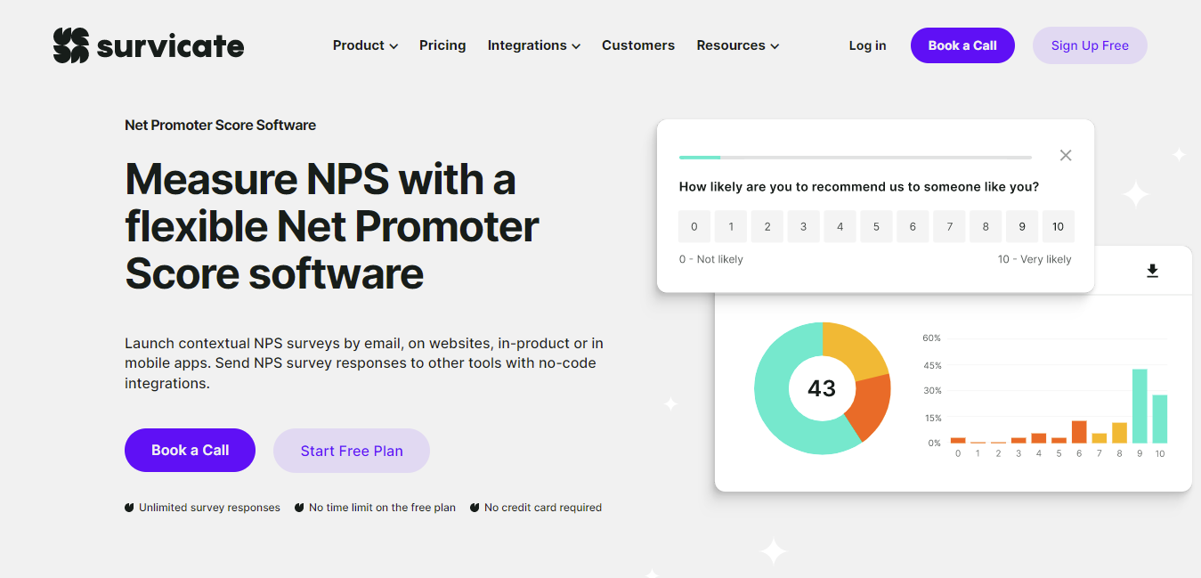Viewport: 1201px width, 578px height.
Task: Go to the Pricing page
Action: 442,45
